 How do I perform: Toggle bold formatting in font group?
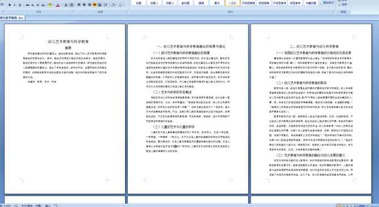pyautogui.click(x=10, y=5)
